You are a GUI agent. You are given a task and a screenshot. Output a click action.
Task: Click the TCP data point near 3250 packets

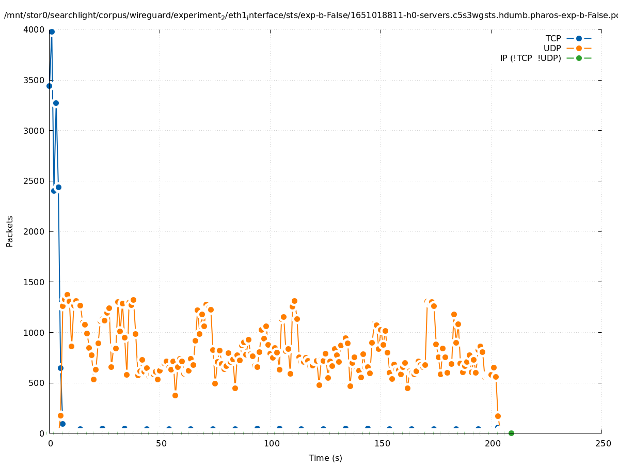pos(56,103)
